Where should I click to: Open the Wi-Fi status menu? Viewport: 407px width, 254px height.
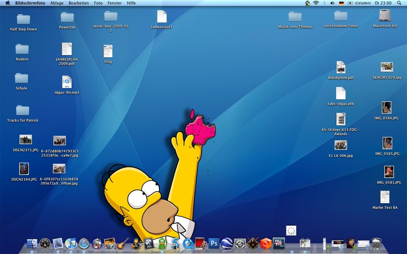[x=316, y=3]
